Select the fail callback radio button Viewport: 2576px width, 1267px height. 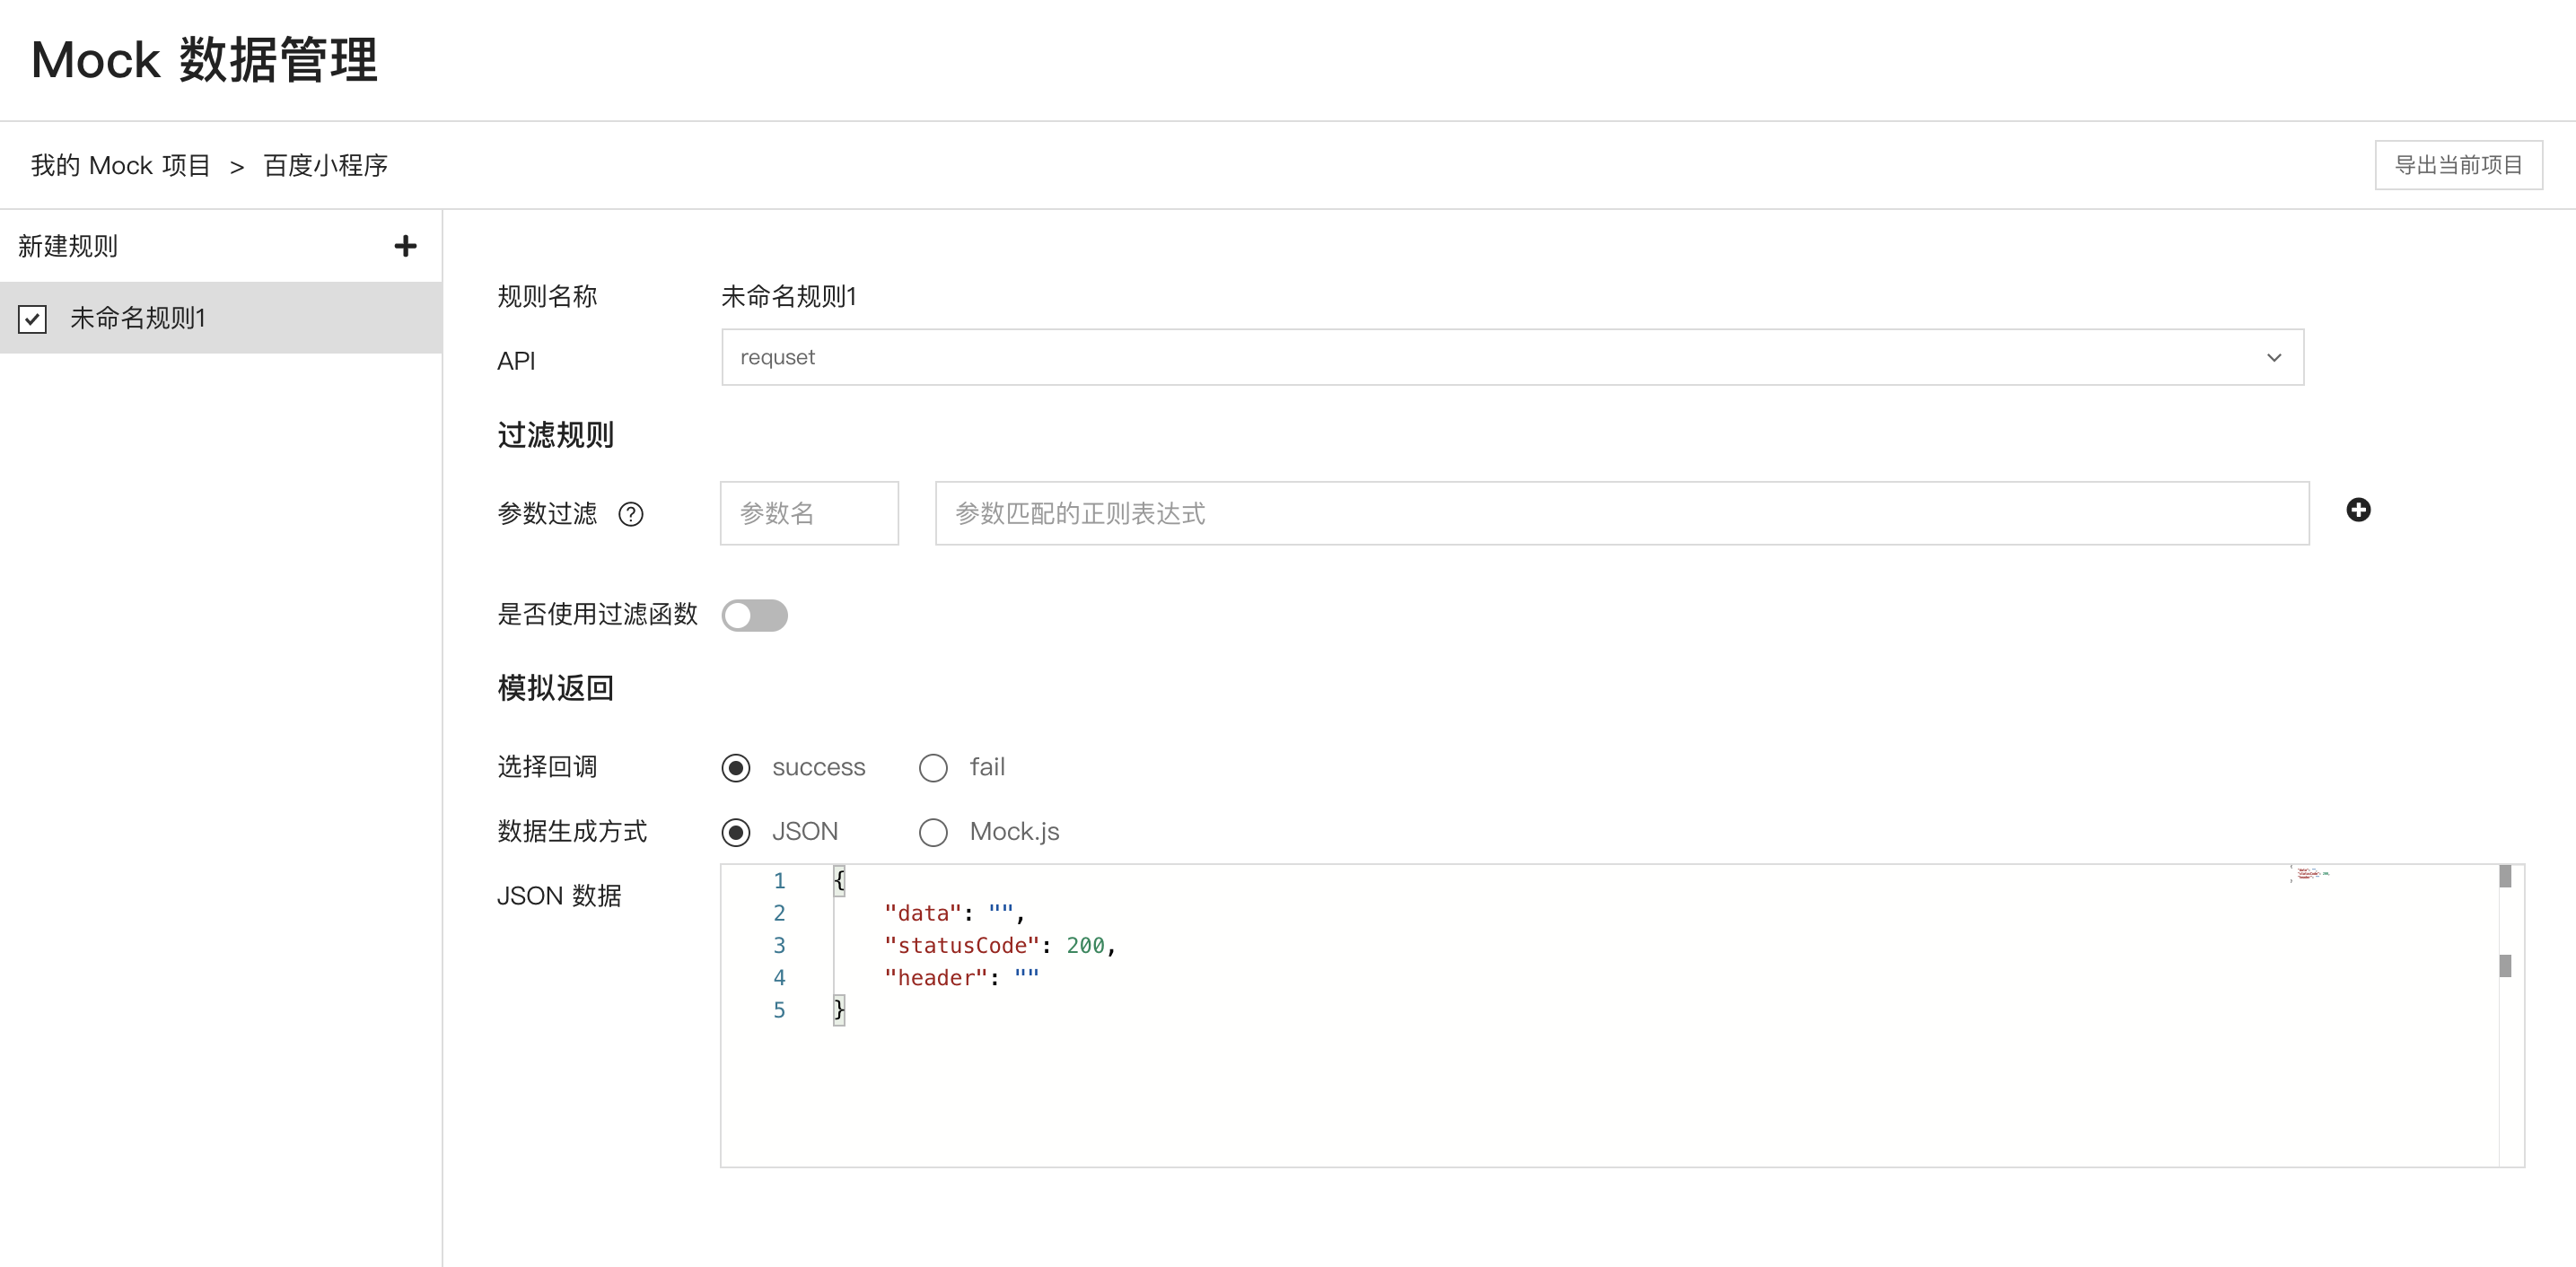pos(933,768)
